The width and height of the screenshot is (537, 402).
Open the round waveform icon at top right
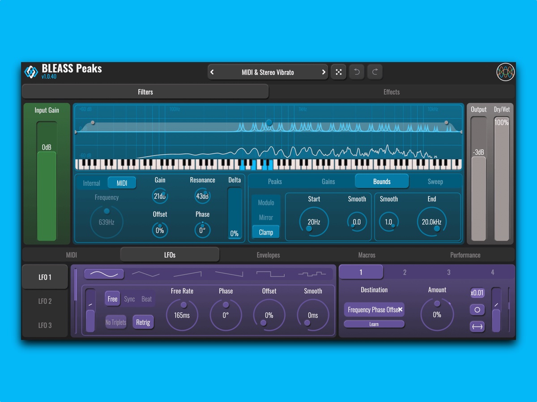(x=505, y=72)
